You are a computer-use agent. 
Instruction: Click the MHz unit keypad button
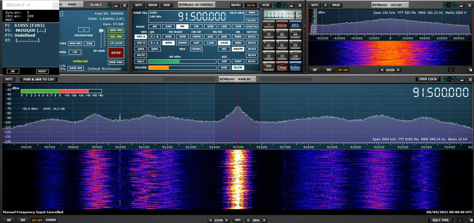point(295,25)
